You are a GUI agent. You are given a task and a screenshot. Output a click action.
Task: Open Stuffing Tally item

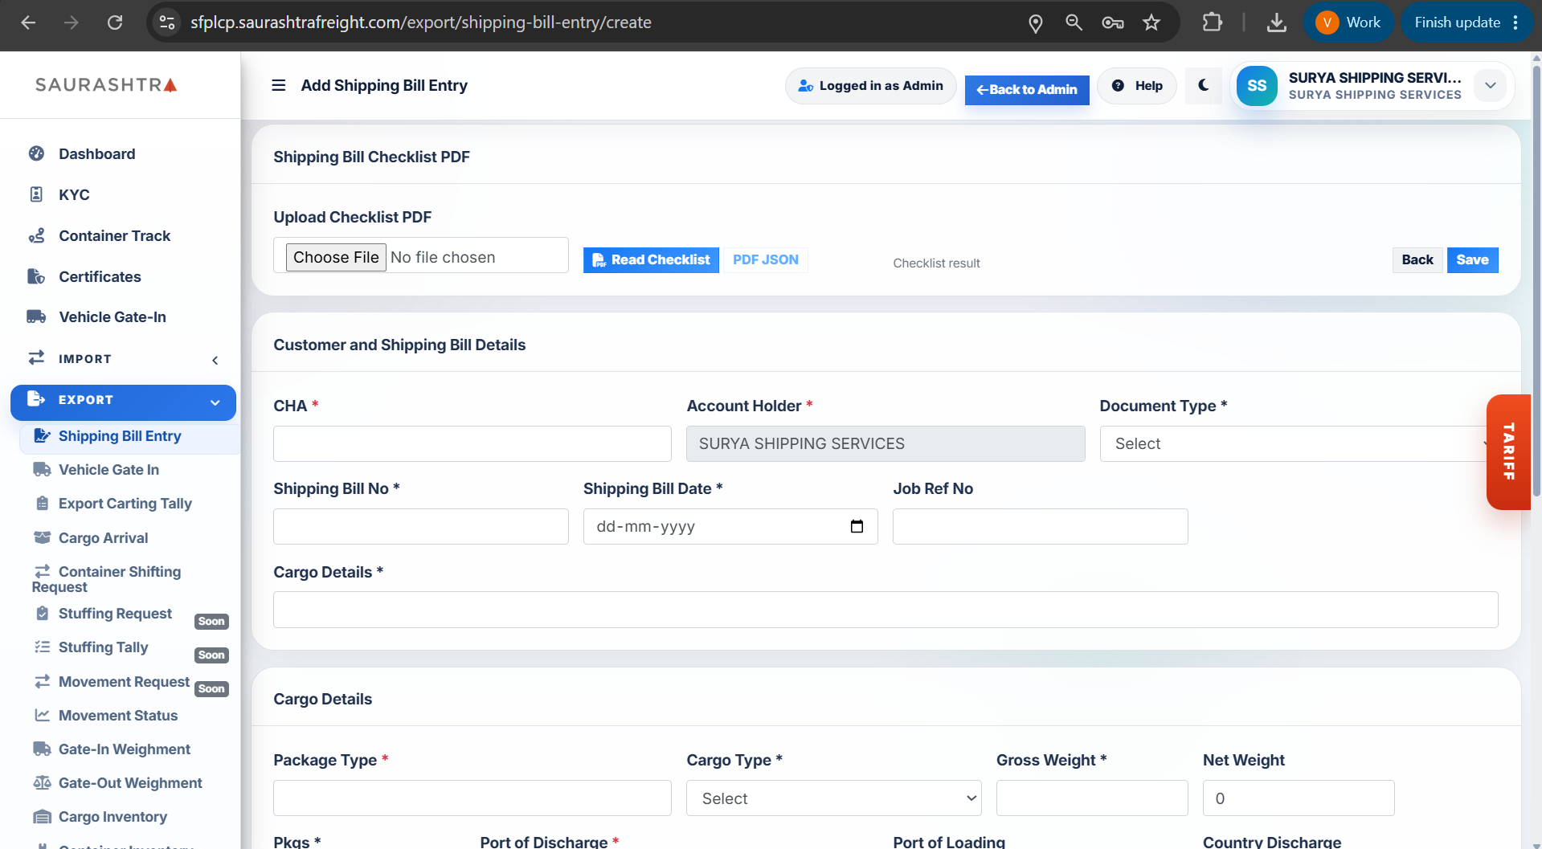[103, 647]
